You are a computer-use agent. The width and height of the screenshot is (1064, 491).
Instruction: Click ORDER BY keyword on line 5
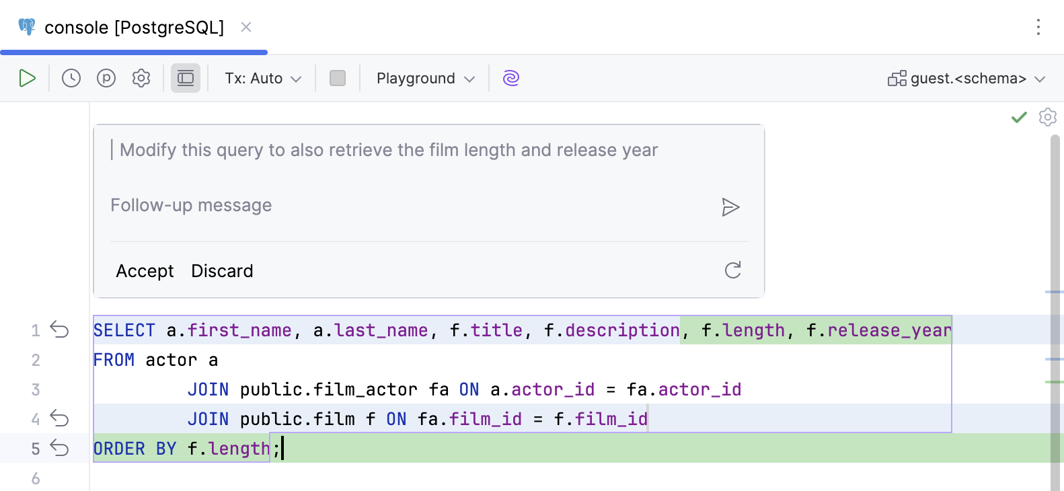[x=135, y=449]
